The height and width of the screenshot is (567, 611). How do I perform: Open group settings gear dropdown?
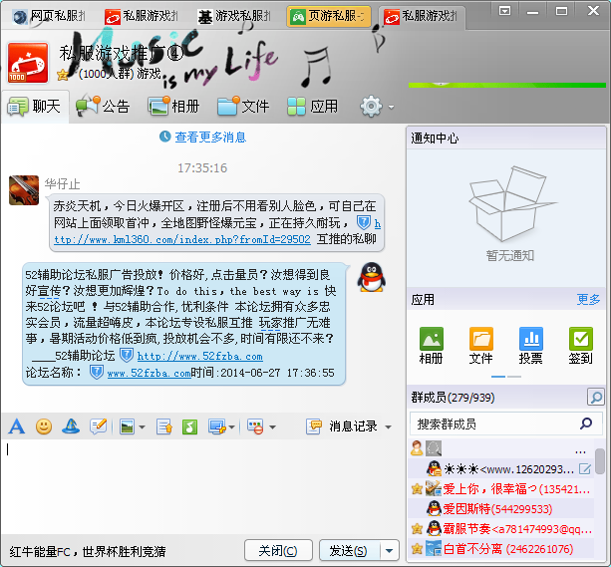tap(377, 106)
